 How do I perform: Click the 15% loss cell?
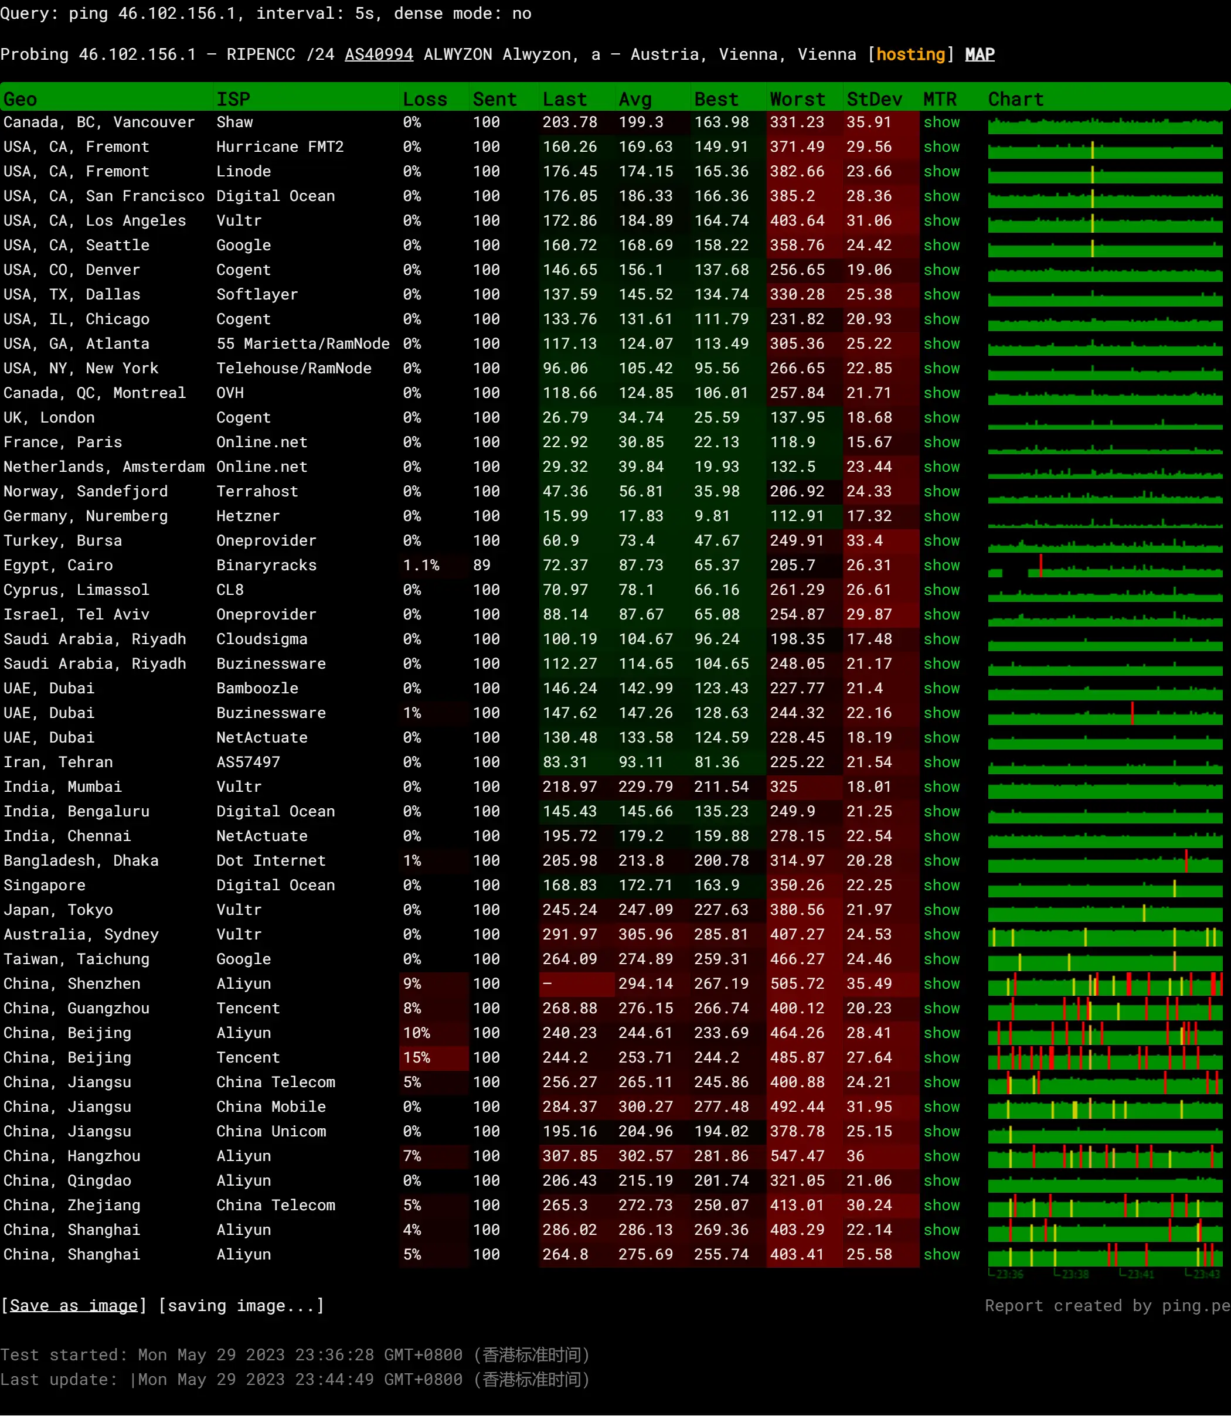(433, 1058)
